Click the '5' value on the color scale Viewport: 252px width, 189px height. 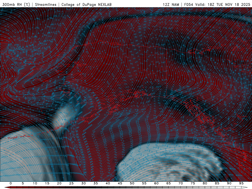click(23, 183)
